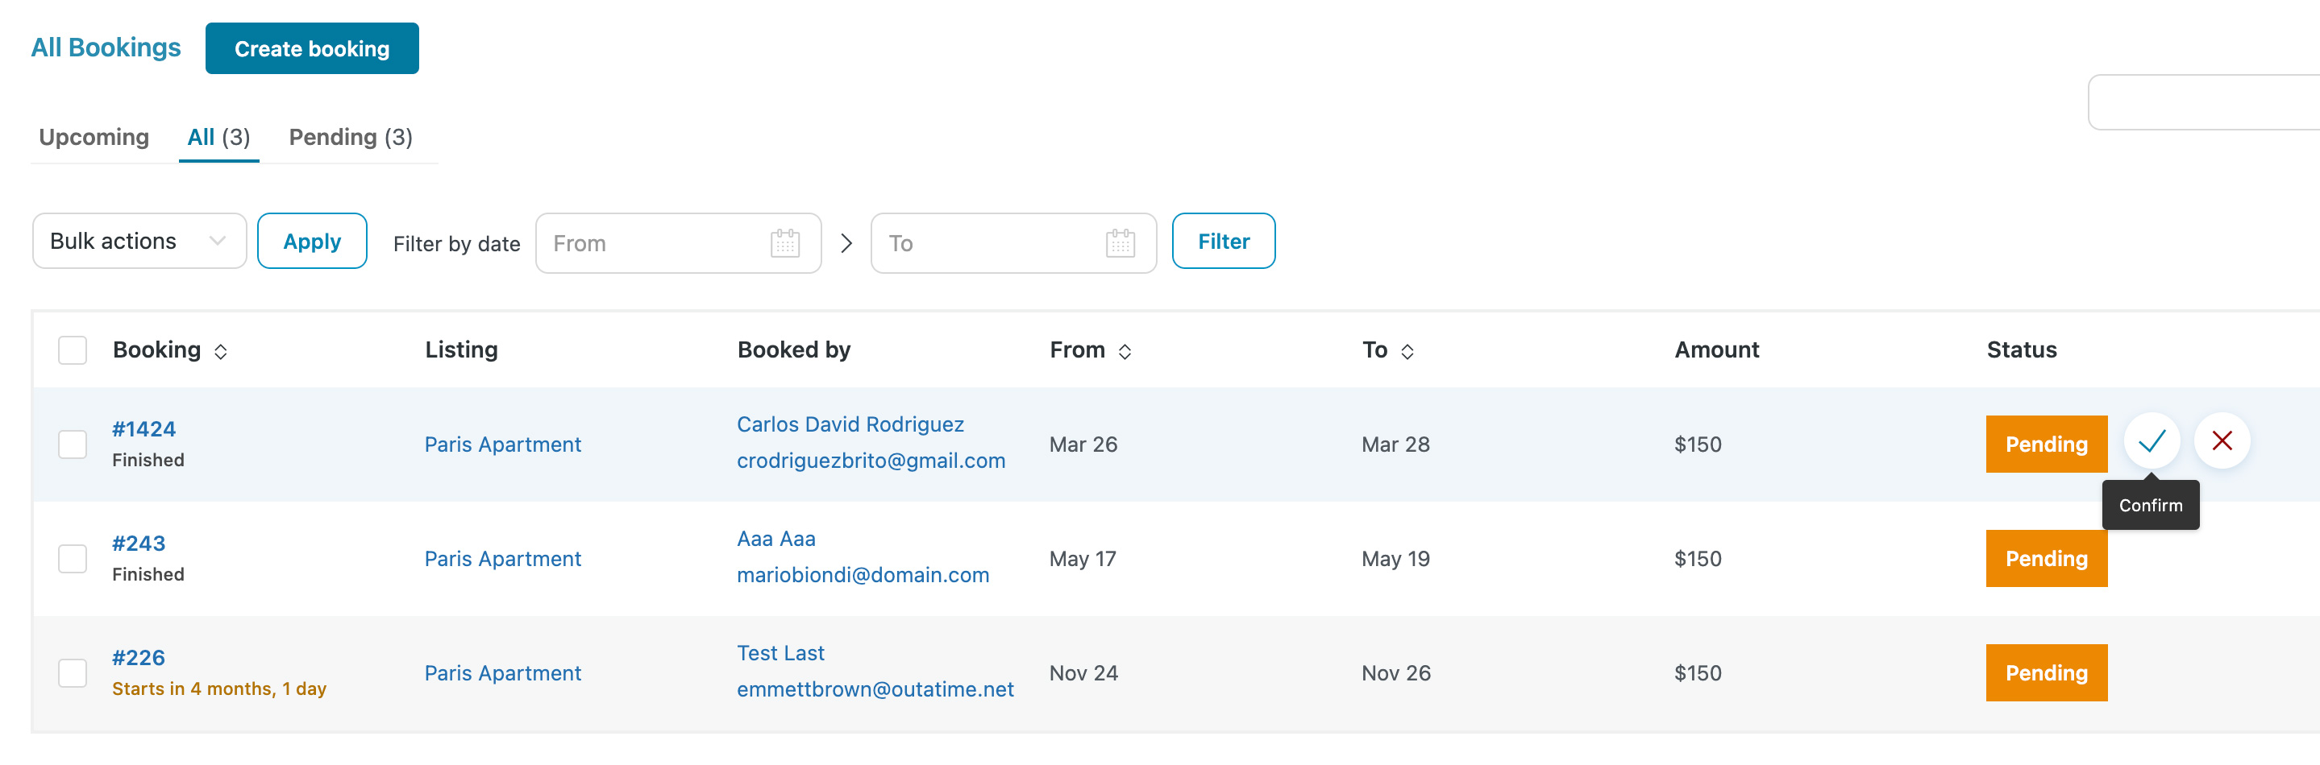
Task: Confirm booking #1424 with the checkmark icon
Action: pyautogui.click(x=2151, y=441)
